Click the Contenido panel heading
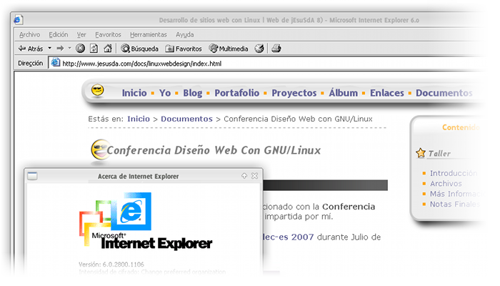Screen dimensions: 500x286 pos(461,127)
